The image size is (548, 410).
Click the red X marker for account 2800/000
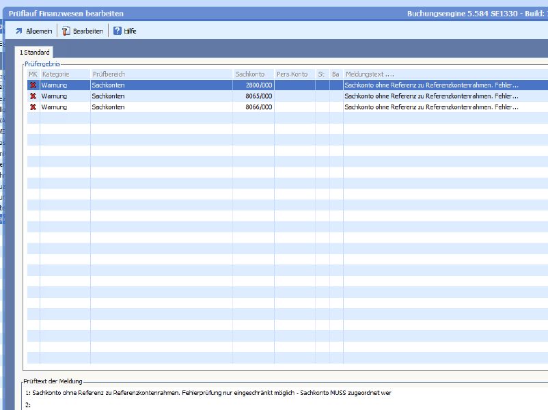tap(33, 85)
